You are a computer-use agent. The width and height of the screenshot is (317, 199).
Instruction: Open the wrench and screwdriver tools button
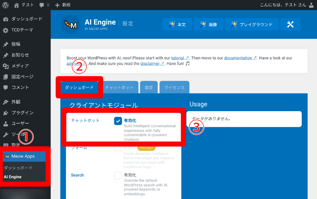[290, 24]
